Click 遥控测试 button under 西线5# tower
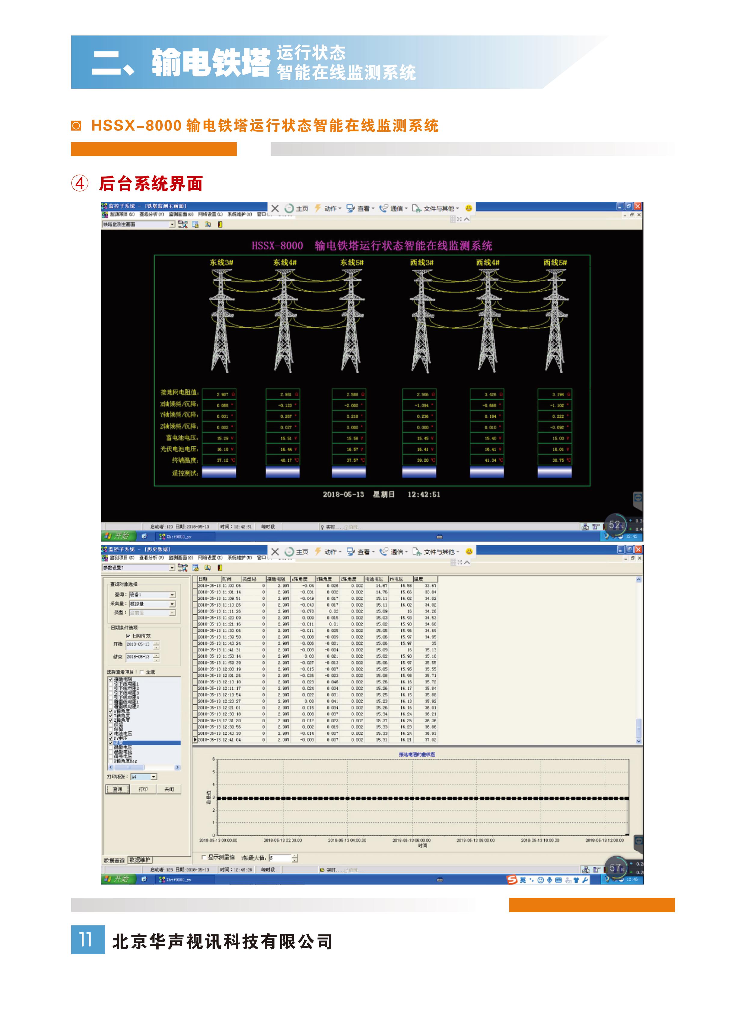Viewport: 746px width, 1012px height. 554,472
